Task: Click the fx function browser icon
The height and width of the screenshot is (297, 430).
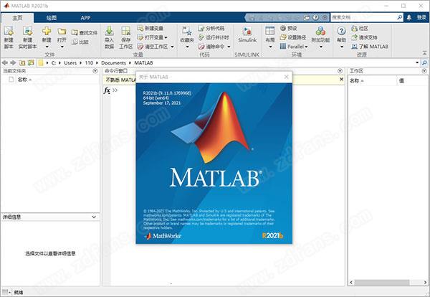Action: point(107,90)
